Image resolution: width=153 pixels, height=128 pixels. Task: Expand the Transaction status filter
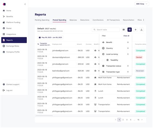click(x=128, y=66)
